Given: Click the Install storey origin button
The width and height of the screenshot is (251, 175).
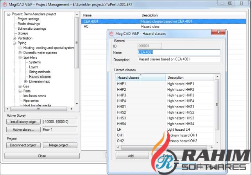Looking at the screenshot, I should point(23,122).
